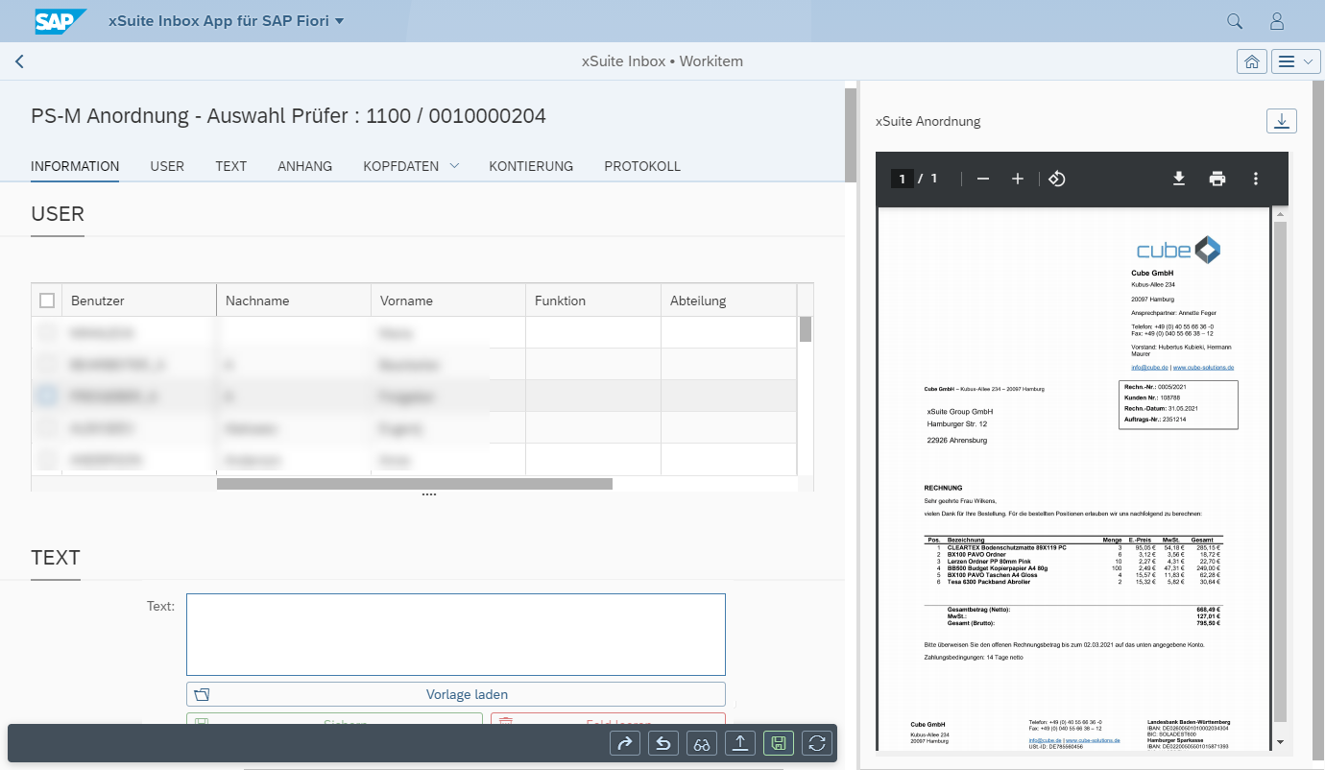The image size is (1325, 770).
Task: Click the green save icon in bottom toolbar
Action: [779, 743]
